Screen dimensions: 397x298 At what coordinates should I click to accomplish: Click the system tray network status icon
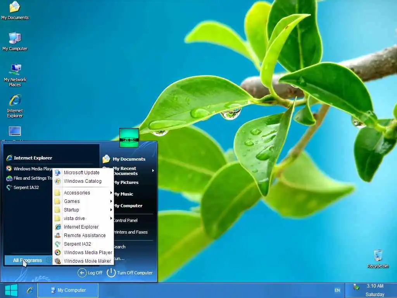(x=356, y=287)
